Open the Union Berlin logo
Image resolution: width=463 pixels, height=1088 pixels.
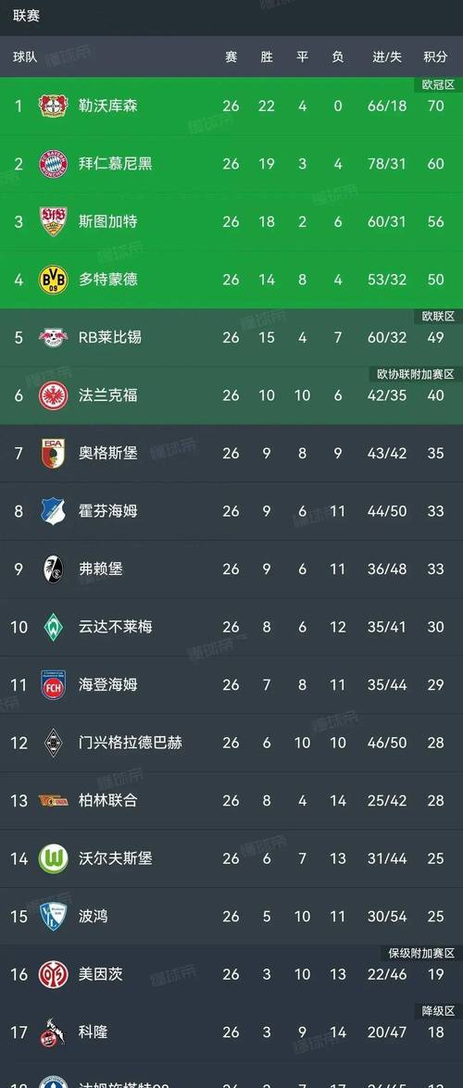click(x=53, y=801)
